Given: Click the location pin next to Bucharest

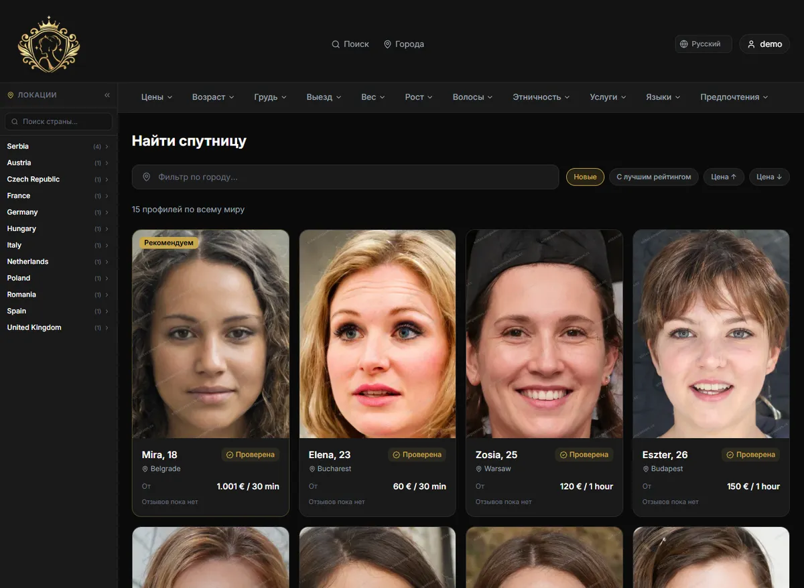Looking at the screenshot, I should (312, 469).
